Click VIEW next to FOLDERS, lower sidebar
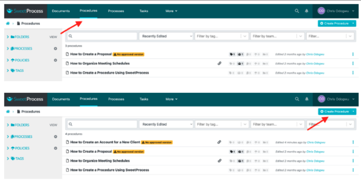This screenshot has width=361, height=182. 53,125
